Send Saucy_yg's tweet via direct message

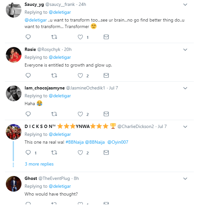click(106, 37)
